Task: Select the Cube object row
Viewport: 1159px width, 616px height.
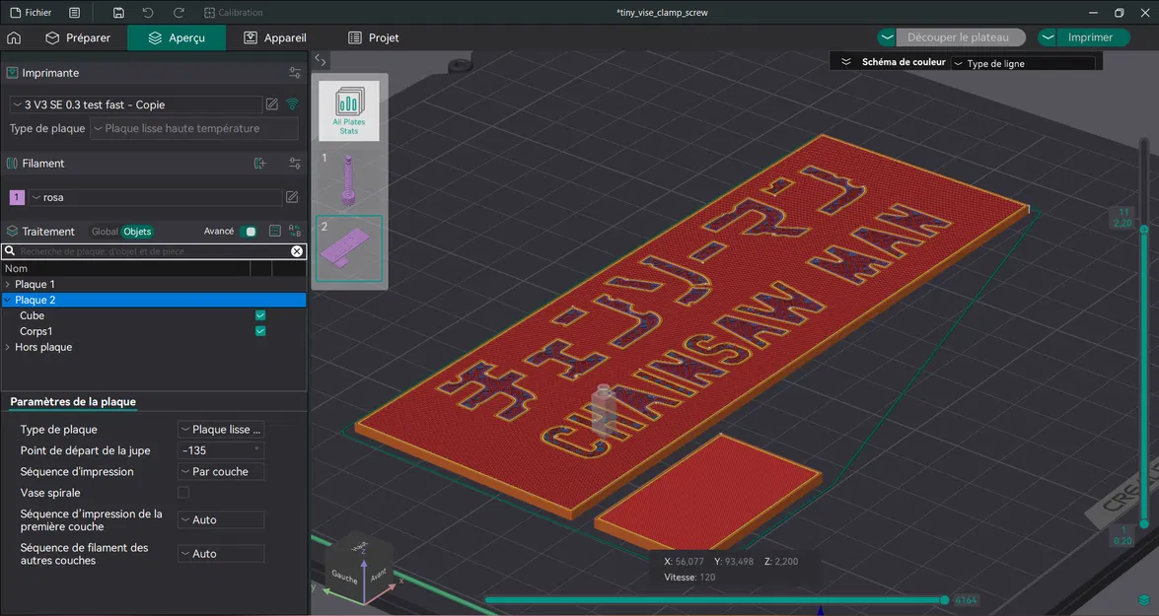Action: [154, 315]
